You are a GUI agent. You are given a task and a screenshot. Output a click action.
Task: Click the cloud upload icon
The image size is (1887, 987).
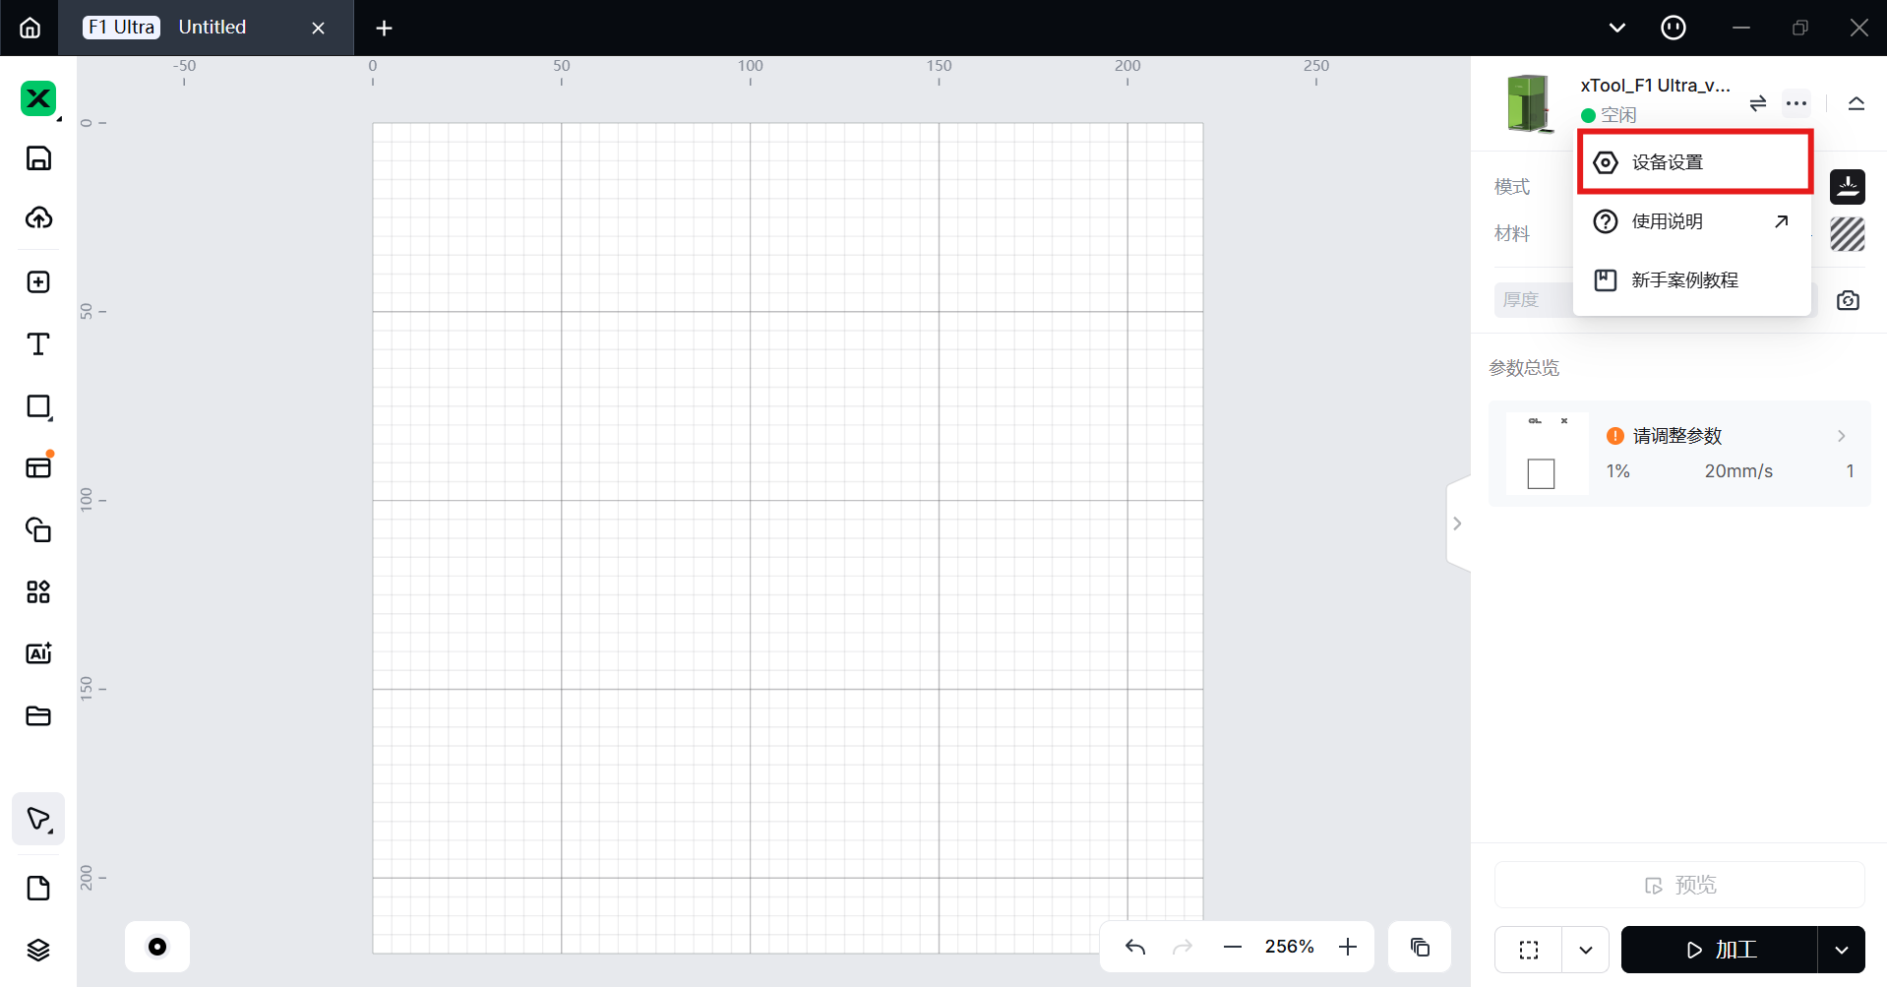pos(38,217)
